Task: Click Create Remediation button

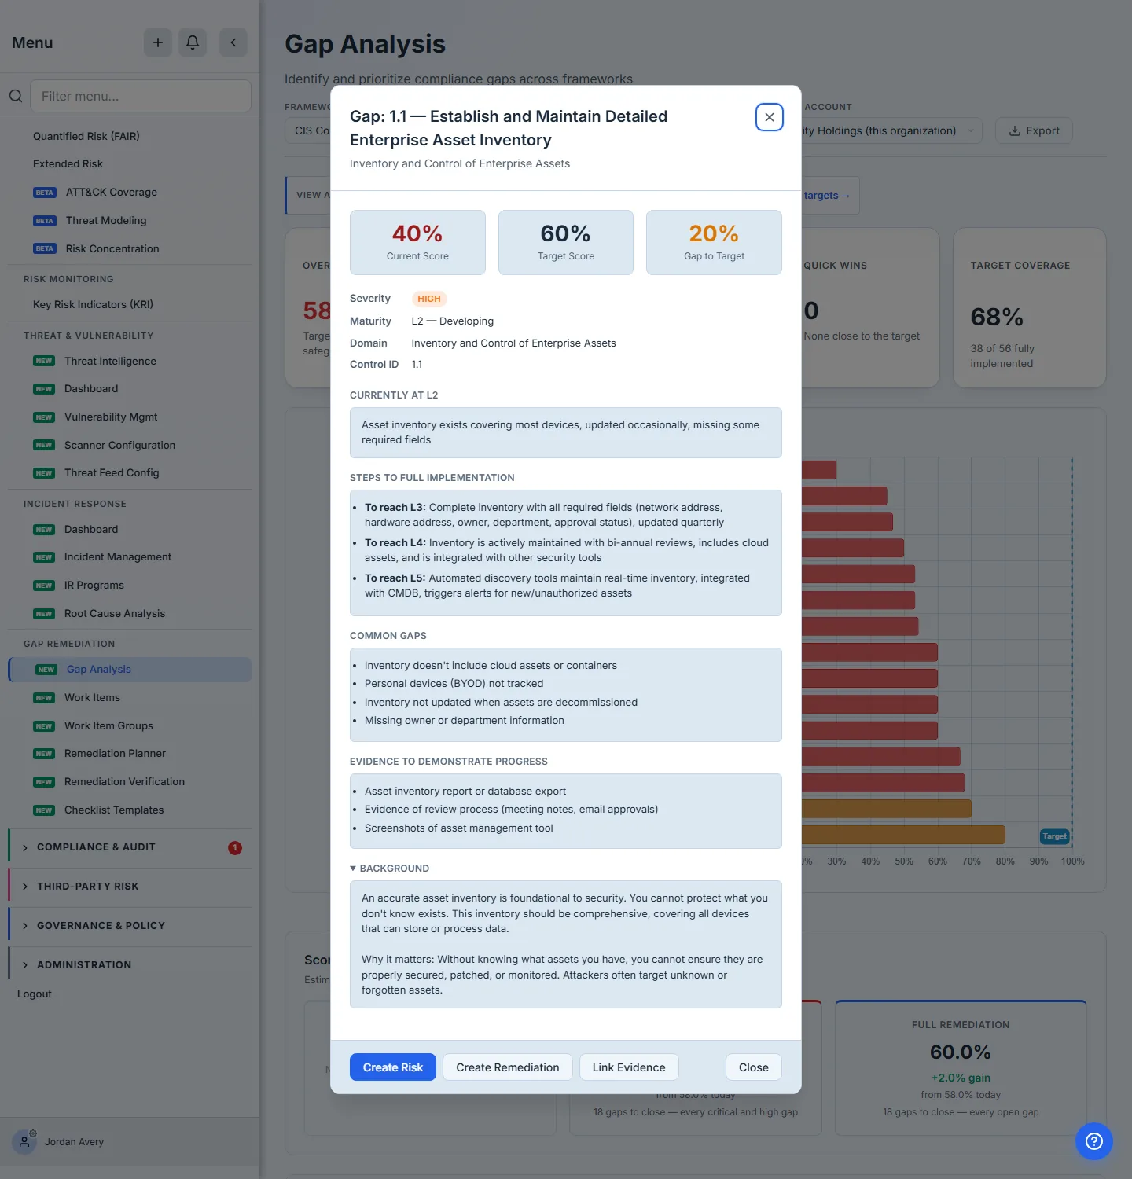Action: [x=508, y=1067]
